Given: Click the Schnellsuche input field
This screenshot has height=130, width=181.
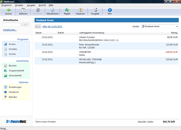Looking at the screenshot, I should 11,24.
